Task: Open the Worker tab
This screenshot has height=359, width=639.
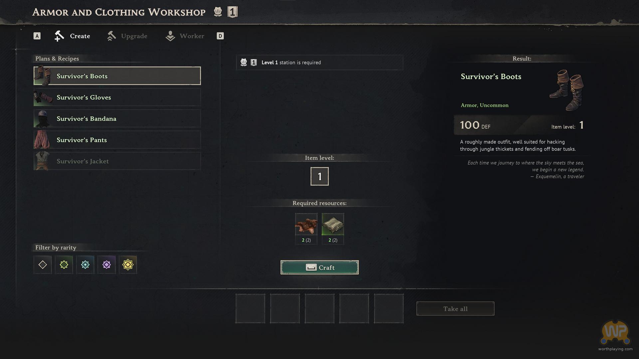Action: (185, 36)
